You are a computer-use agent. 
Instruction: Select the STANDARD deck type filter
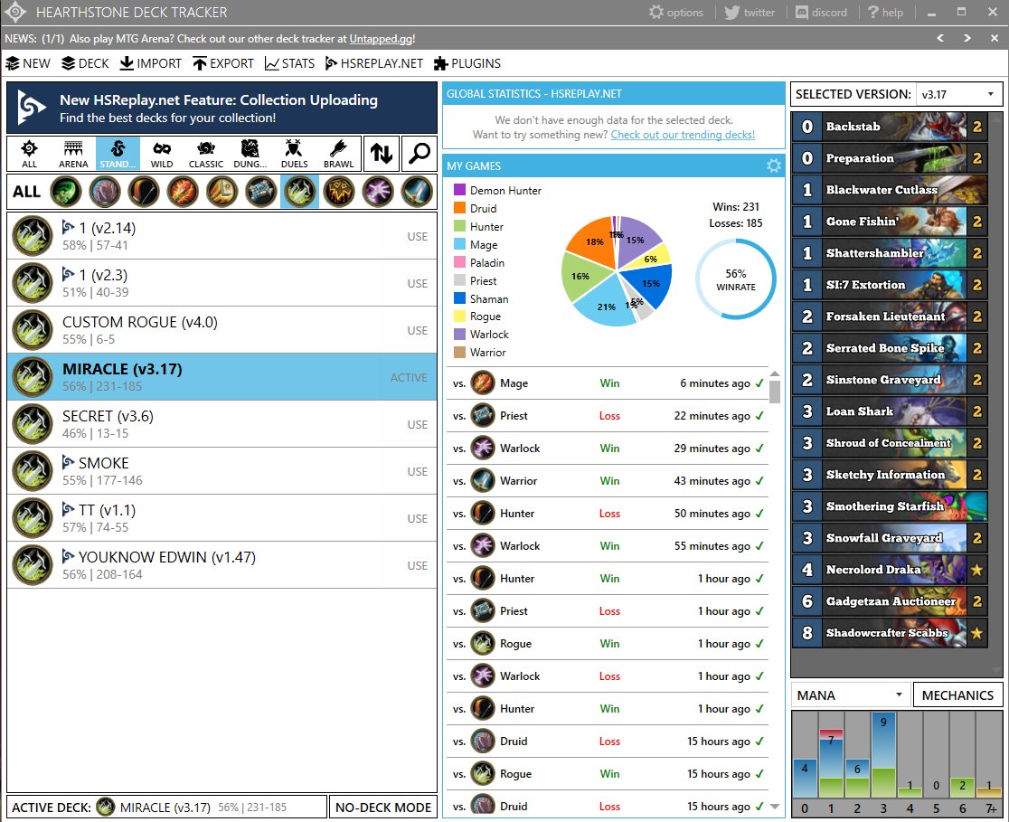[118, 154]
